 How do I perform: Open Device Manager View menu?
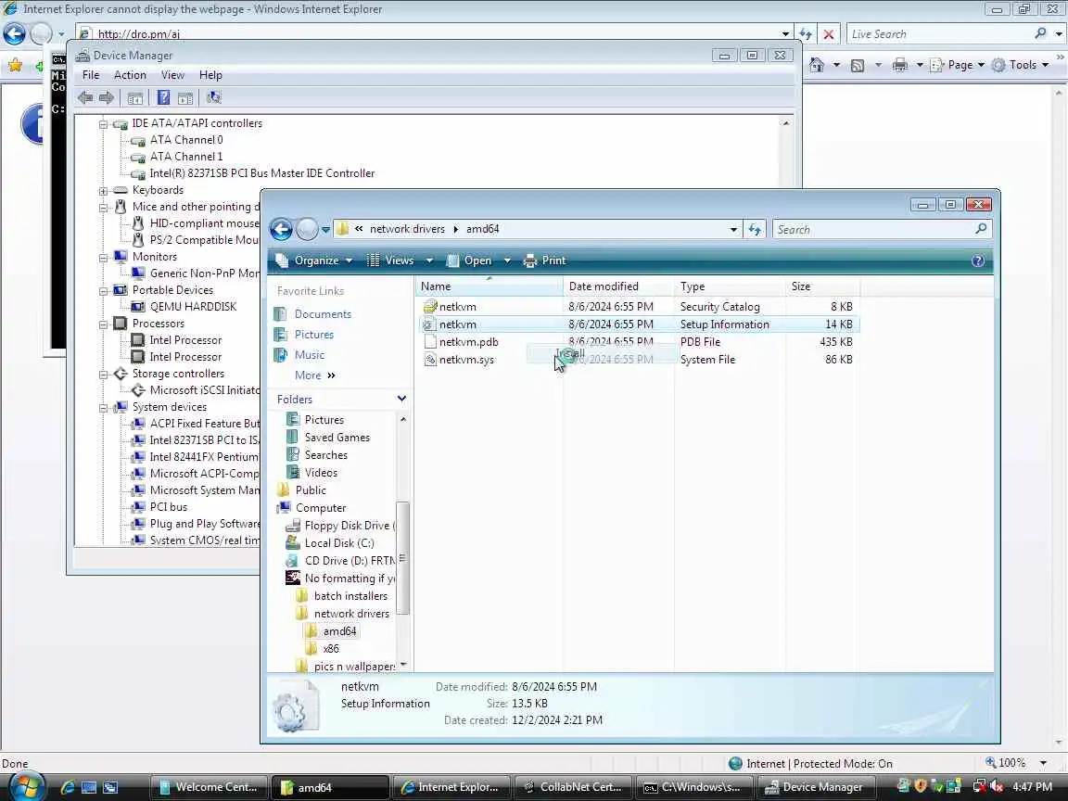pyautogui.click(x=172, y=75)
